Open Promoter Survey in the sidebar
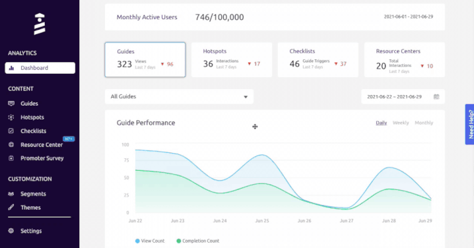The image size is (474, 248). coord(42,158)
